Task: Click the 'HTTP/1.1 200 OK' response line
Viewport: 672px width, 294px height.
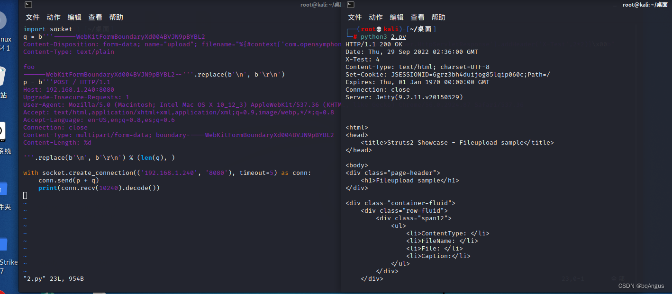Action: click(x=374, y=44)
